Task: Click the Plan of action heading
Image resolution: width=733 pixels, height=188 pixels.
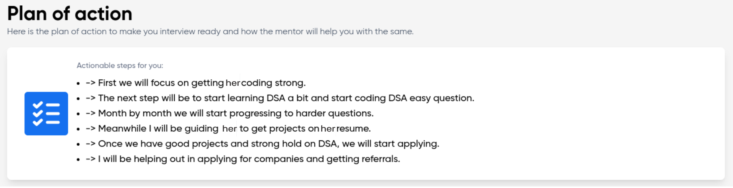Action: click(70, 14)
